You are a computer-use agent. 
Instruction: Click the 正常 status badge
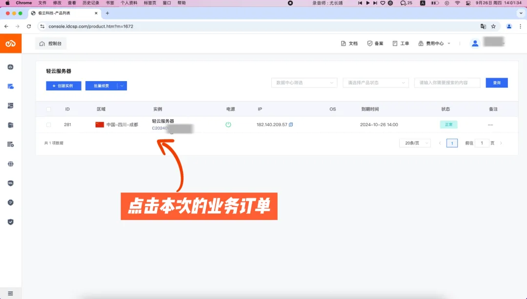point(449,125)
